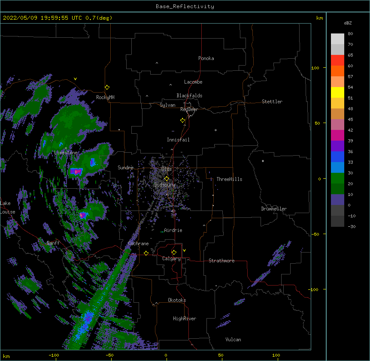Click the dBZ legend heading
This screenshot has width=370, height=361.
point(348,23)
